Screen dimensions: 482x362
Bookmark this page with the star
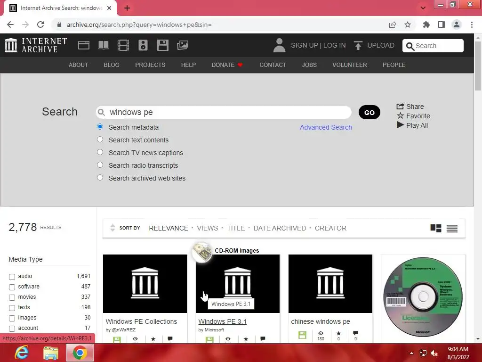click(x=408, y=25)
